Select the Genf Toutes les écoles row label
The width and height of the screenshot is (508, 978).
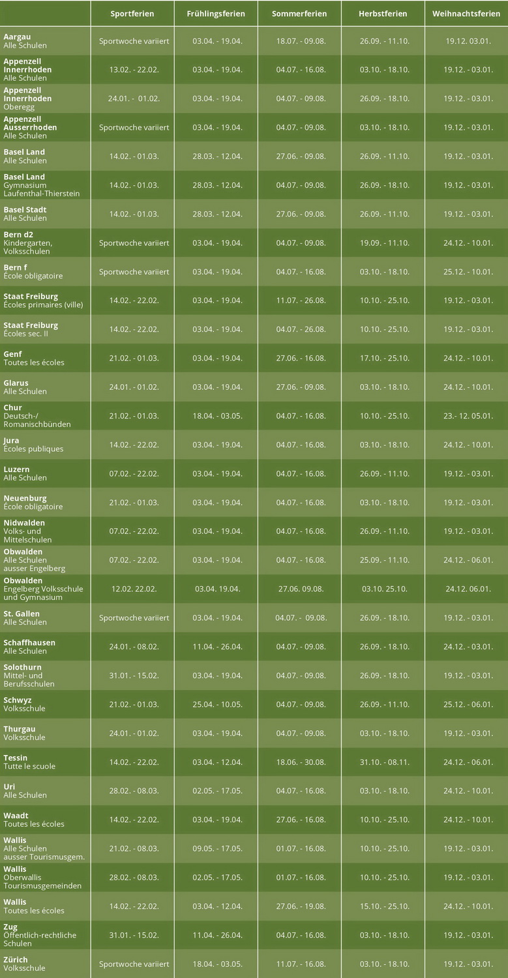[34, 358]
